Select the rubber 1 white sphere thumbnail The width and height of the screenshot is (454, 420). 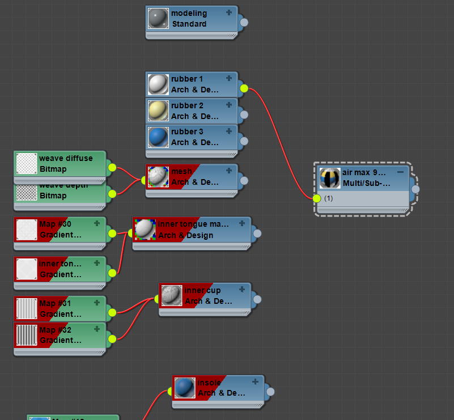click(x=158, y=84)
